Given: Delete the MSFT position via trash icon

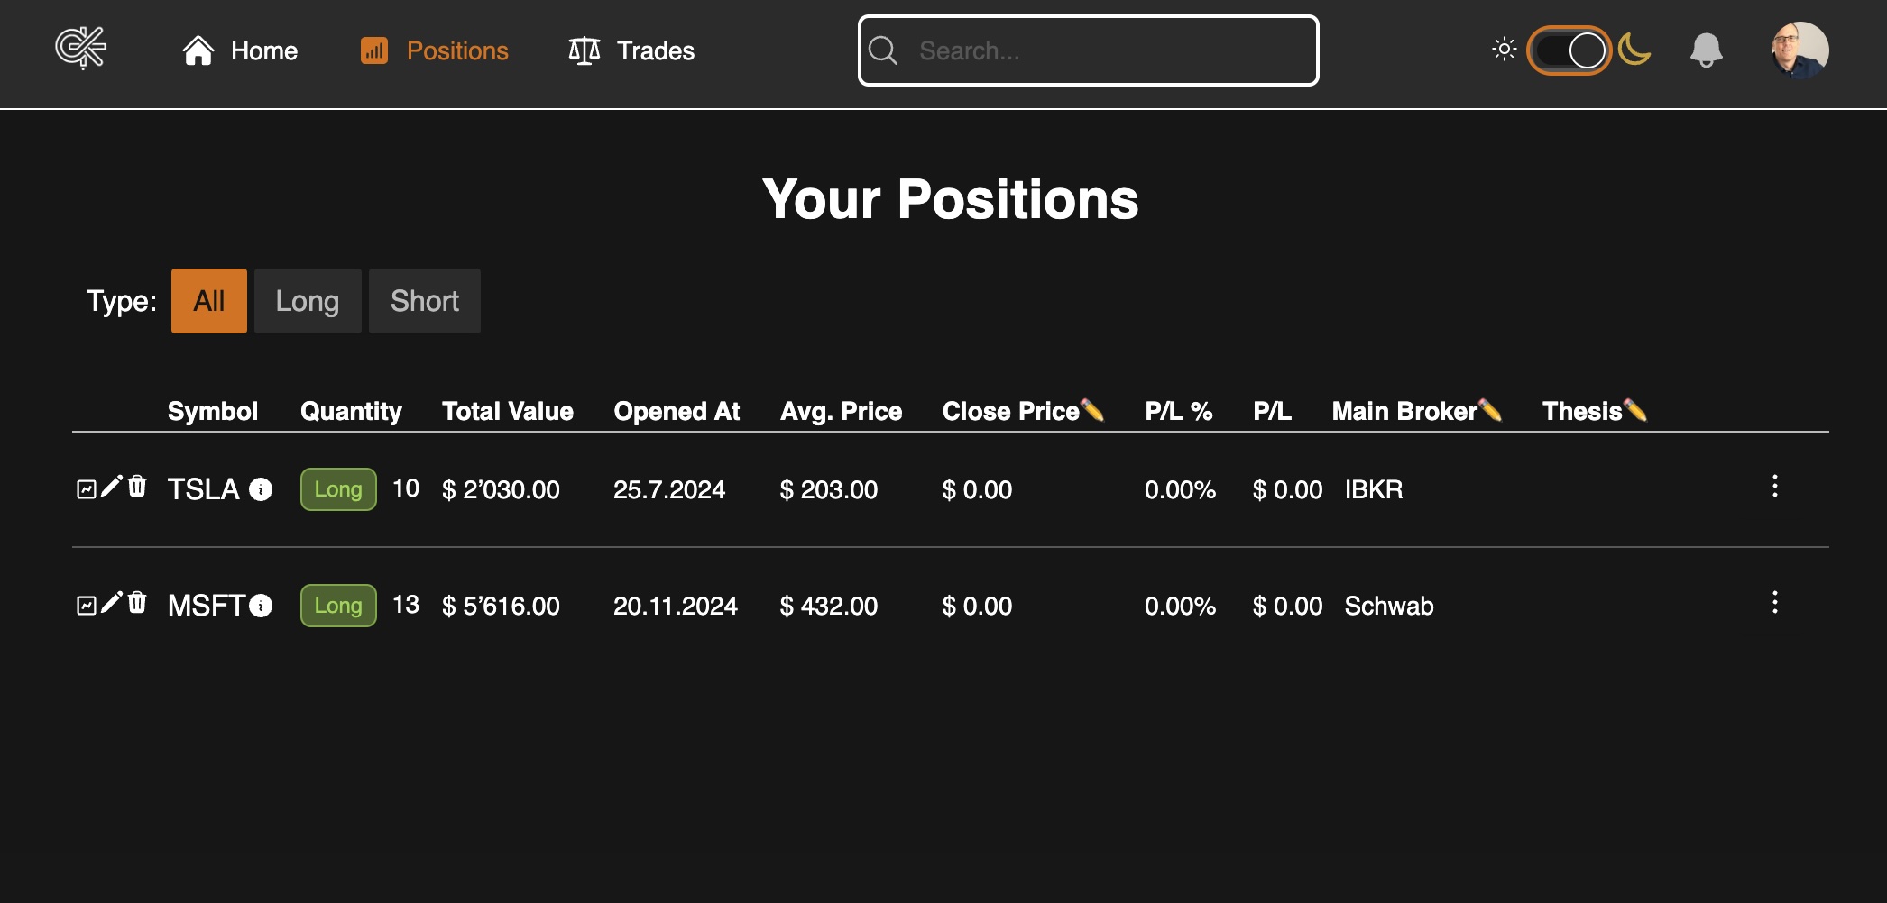Looking at the screenshot, I should click(x=137, y=604).
